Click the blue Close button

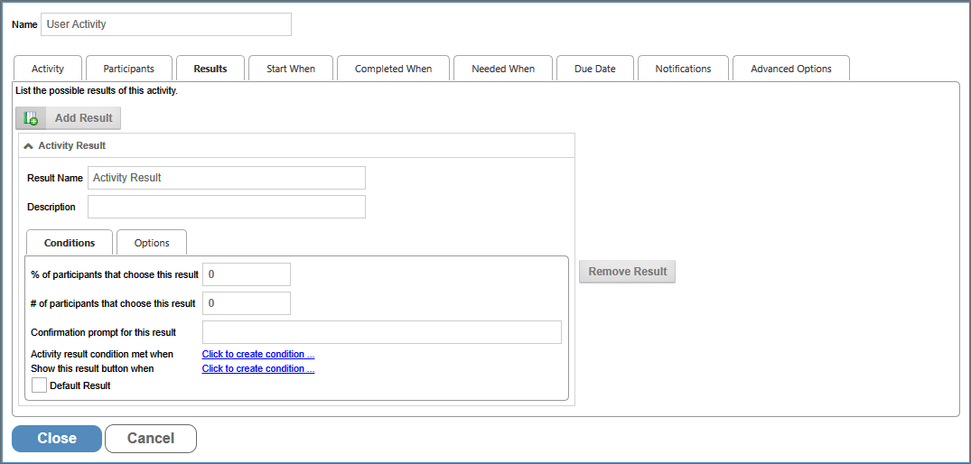[x=57, y=438]
